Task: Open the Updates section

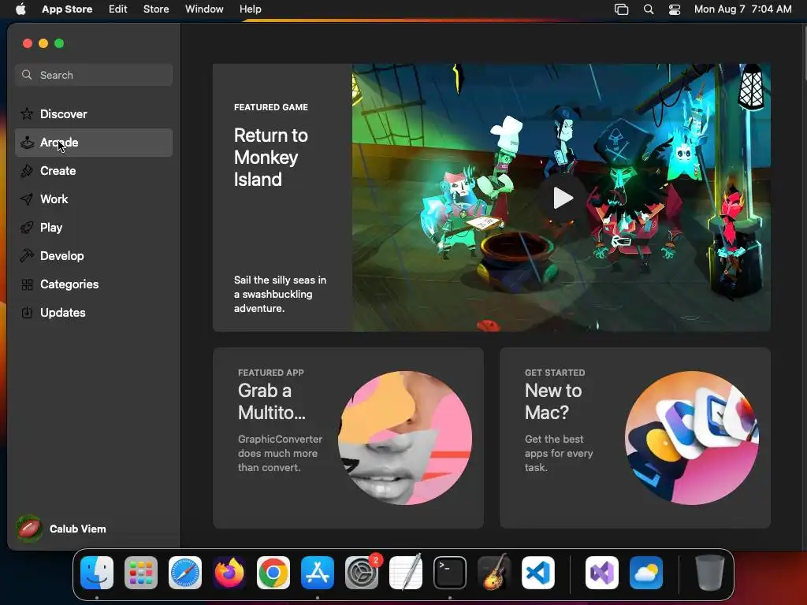Action: click(94, 312)
